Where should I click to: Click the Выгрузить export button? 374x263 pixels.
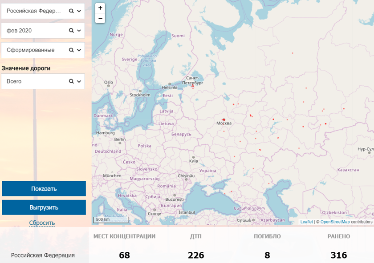44,207
